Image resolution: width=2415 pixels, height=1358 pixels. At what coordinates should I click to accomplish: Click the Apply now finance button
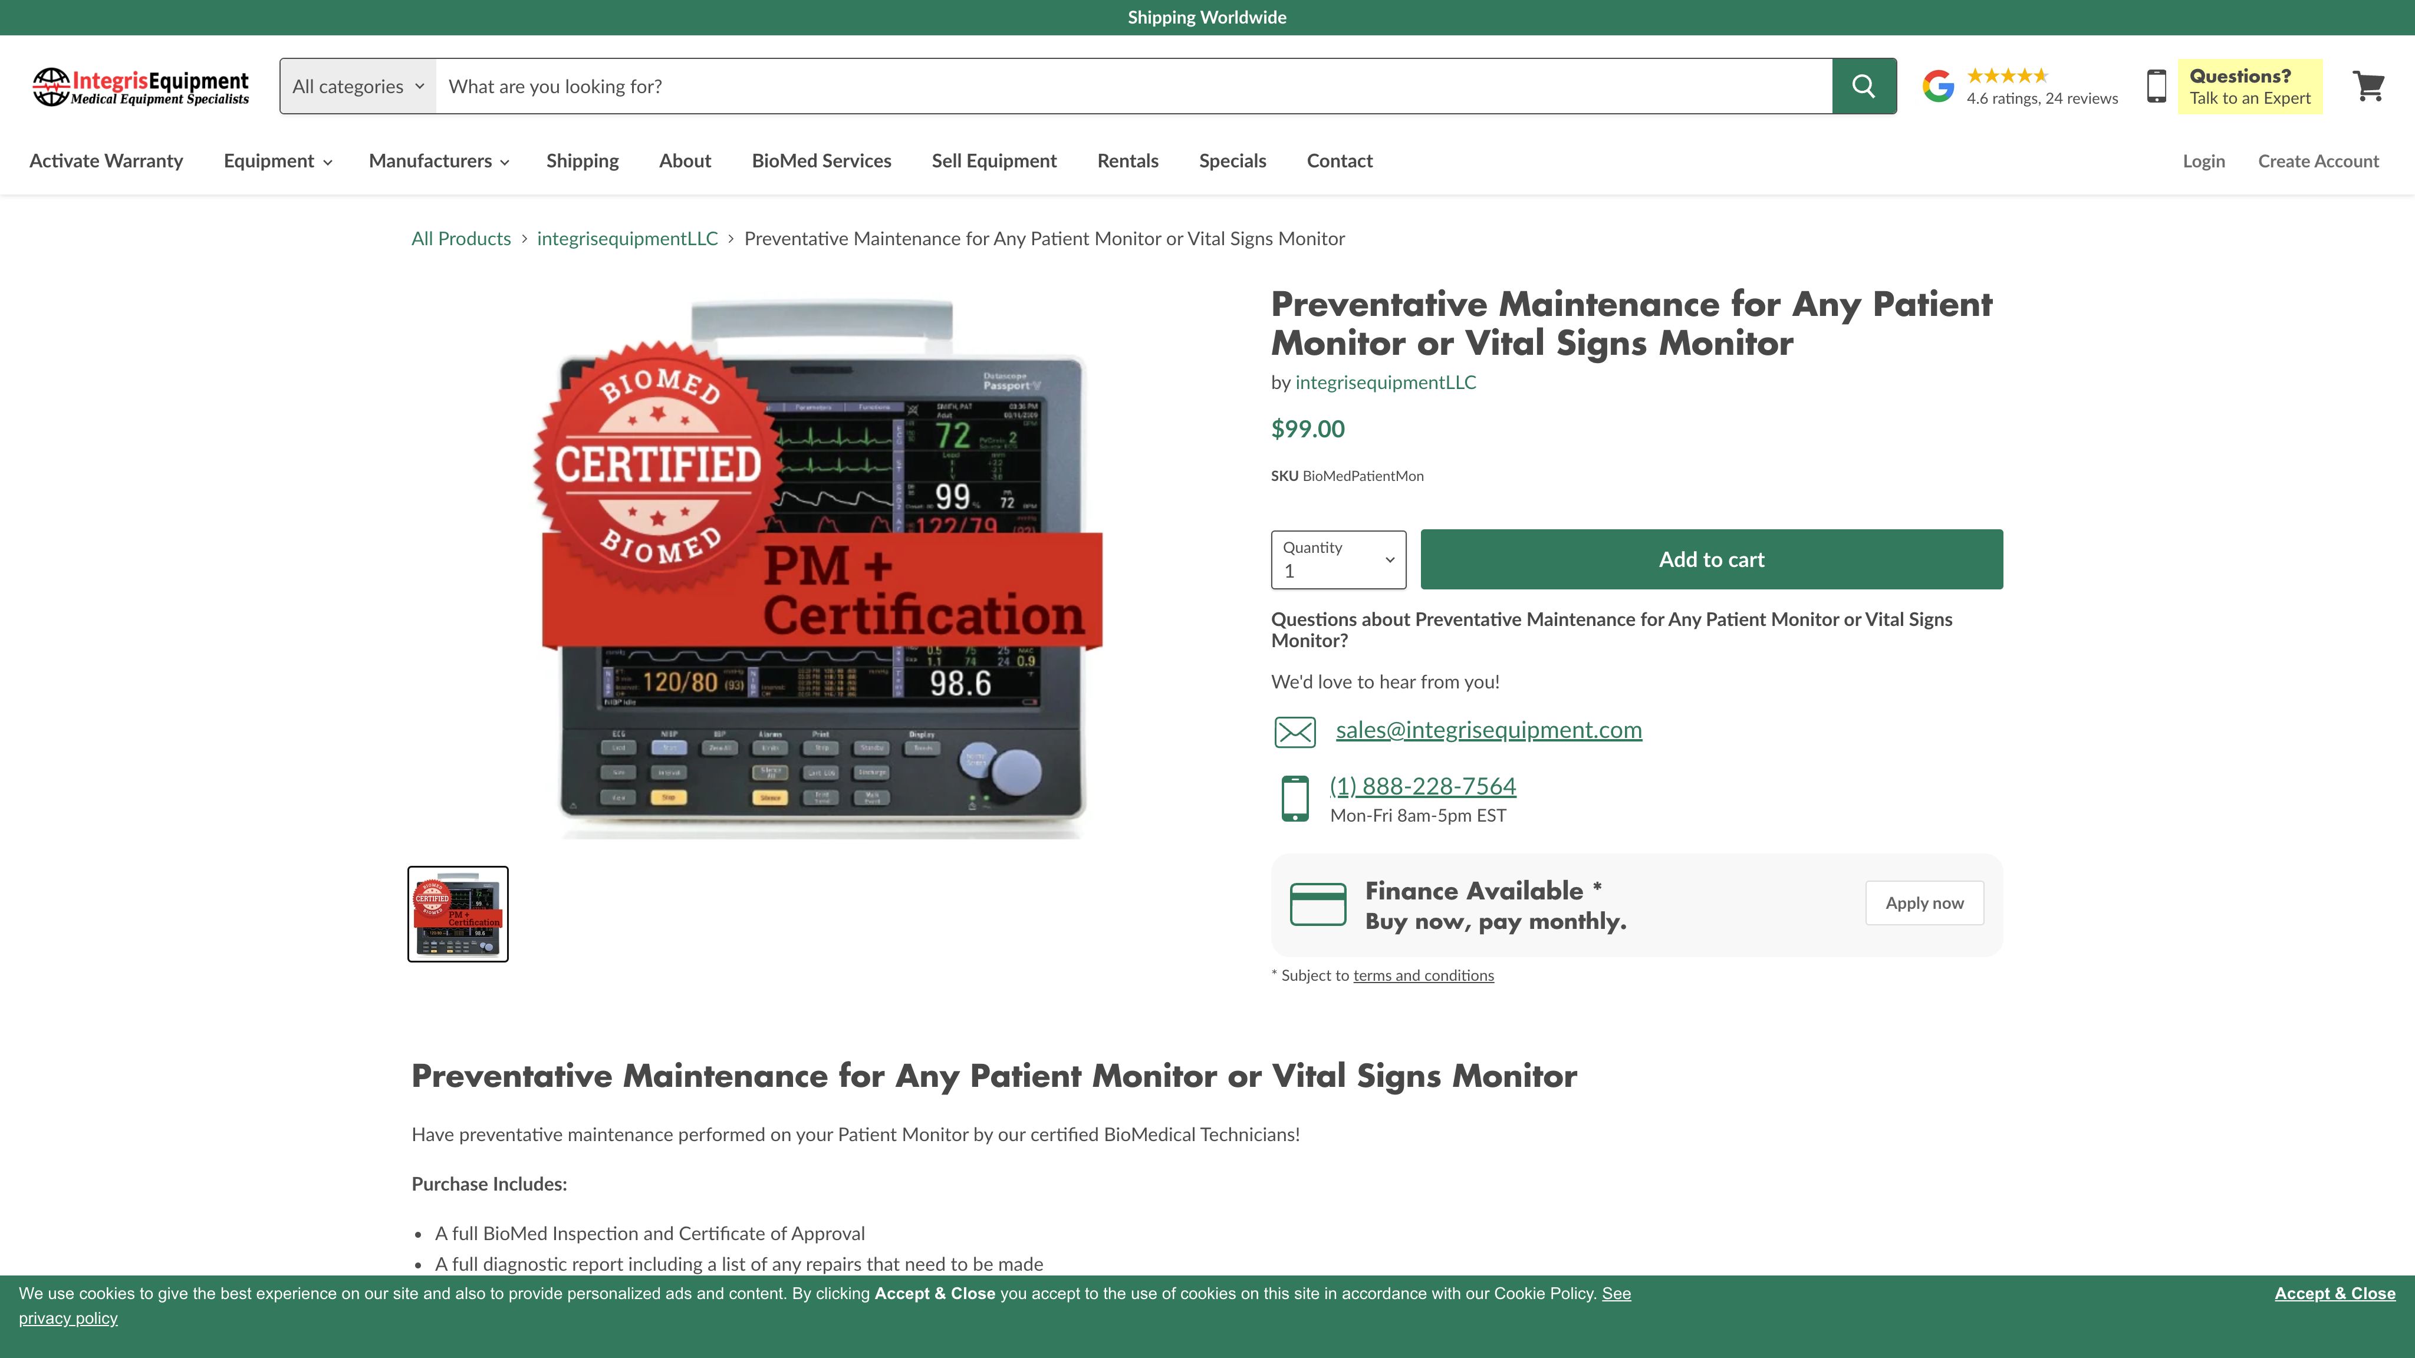pos(1924,904)
